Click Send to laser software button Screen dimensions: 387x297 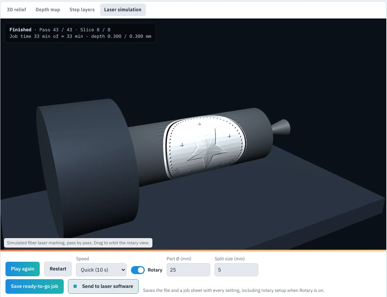pos(103,286)
